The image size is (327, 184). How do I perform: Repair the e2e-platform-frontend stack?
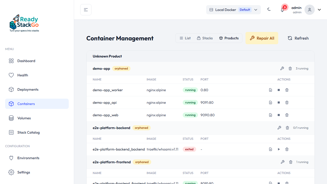point(283,162)
